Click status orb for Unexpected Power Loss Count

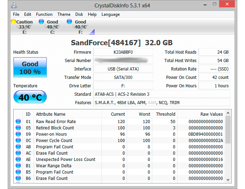pyautogui.click(x=18, y=160)
